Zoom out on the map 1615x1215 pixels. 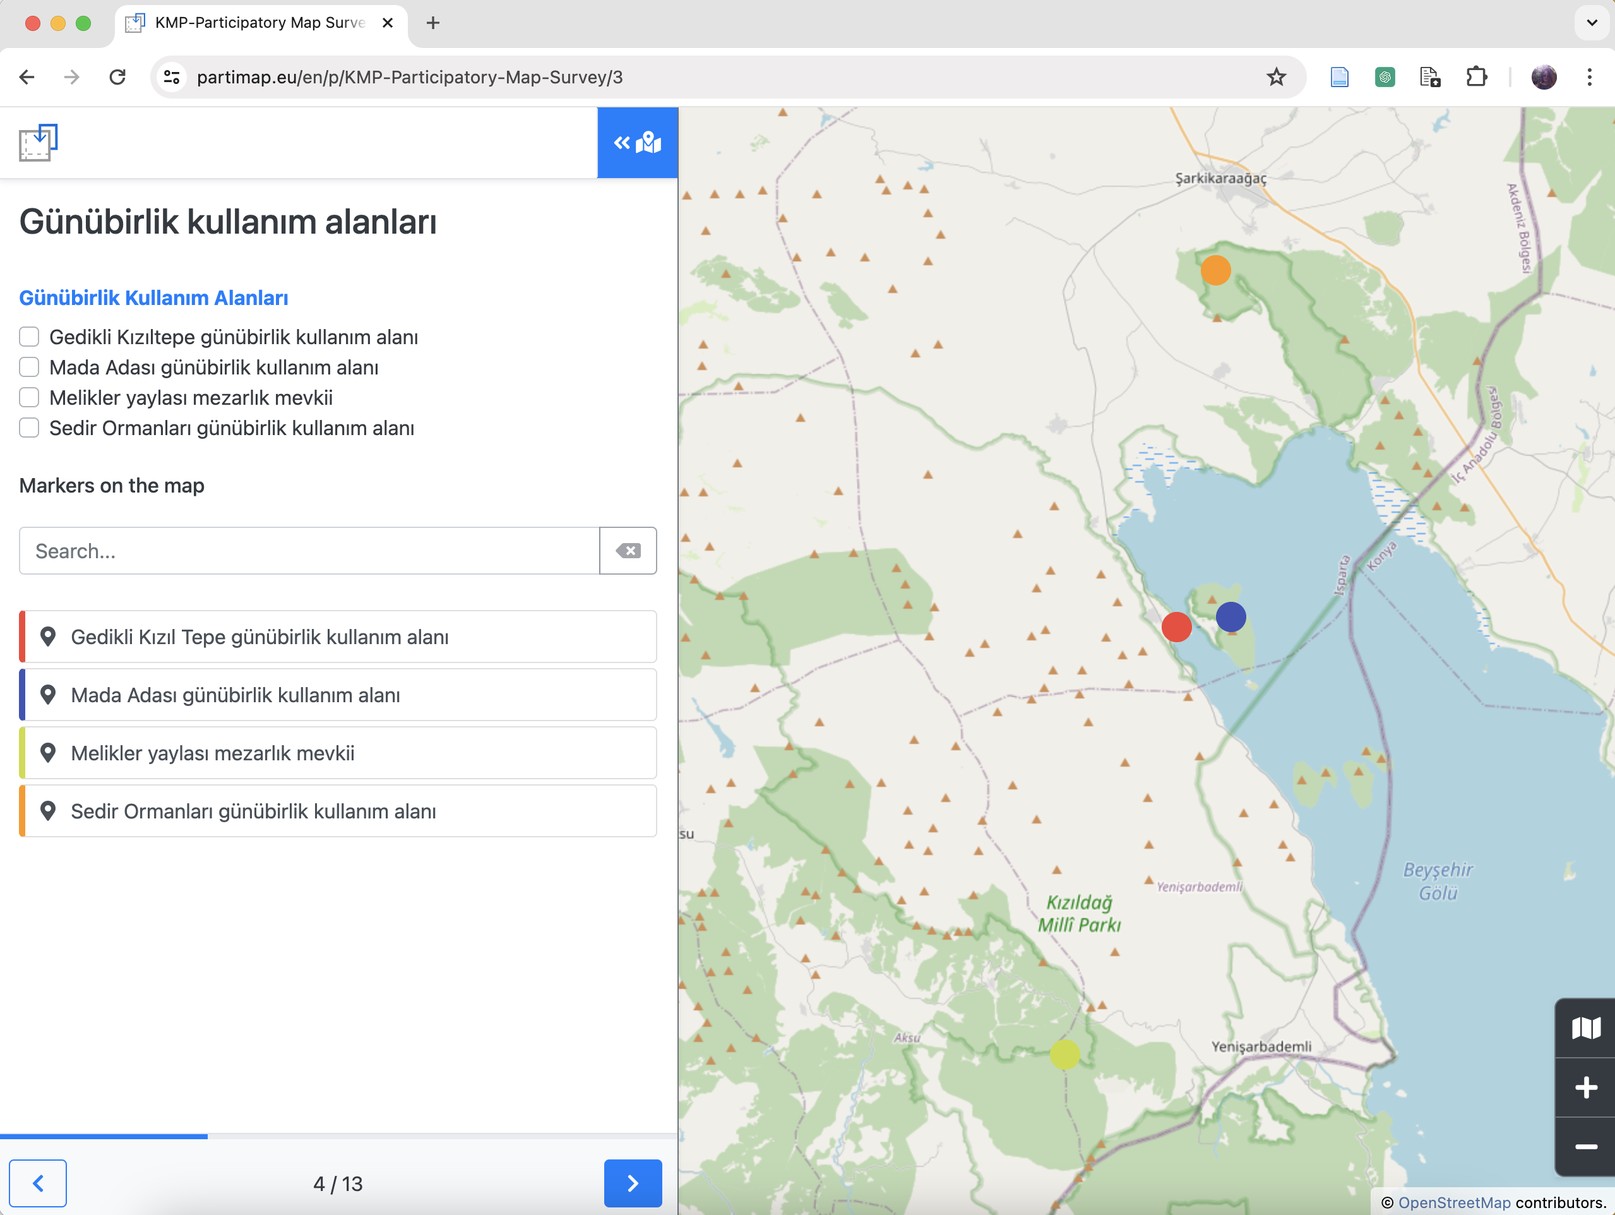1585,1146
